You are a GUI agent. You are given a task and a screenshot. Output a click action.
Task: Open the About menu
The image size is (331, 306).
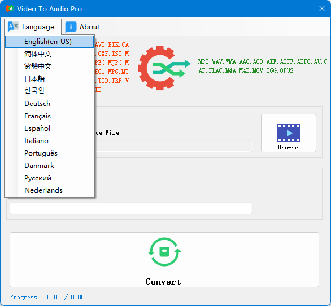[82, 26]
